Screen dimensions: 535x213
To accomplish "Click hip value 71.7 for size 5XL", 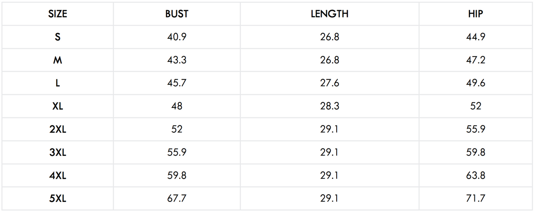I will [x=476, y=199].
